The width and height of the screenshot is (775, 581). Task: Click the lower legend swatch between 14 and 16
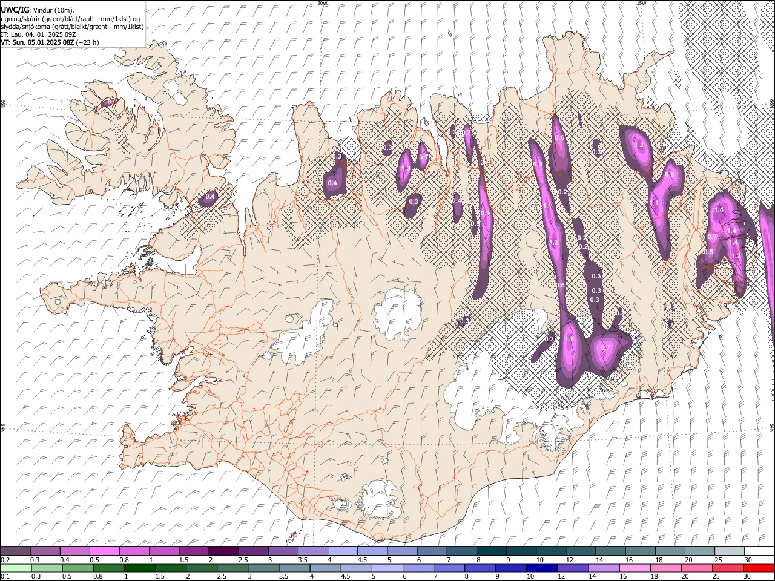point(604,568)
